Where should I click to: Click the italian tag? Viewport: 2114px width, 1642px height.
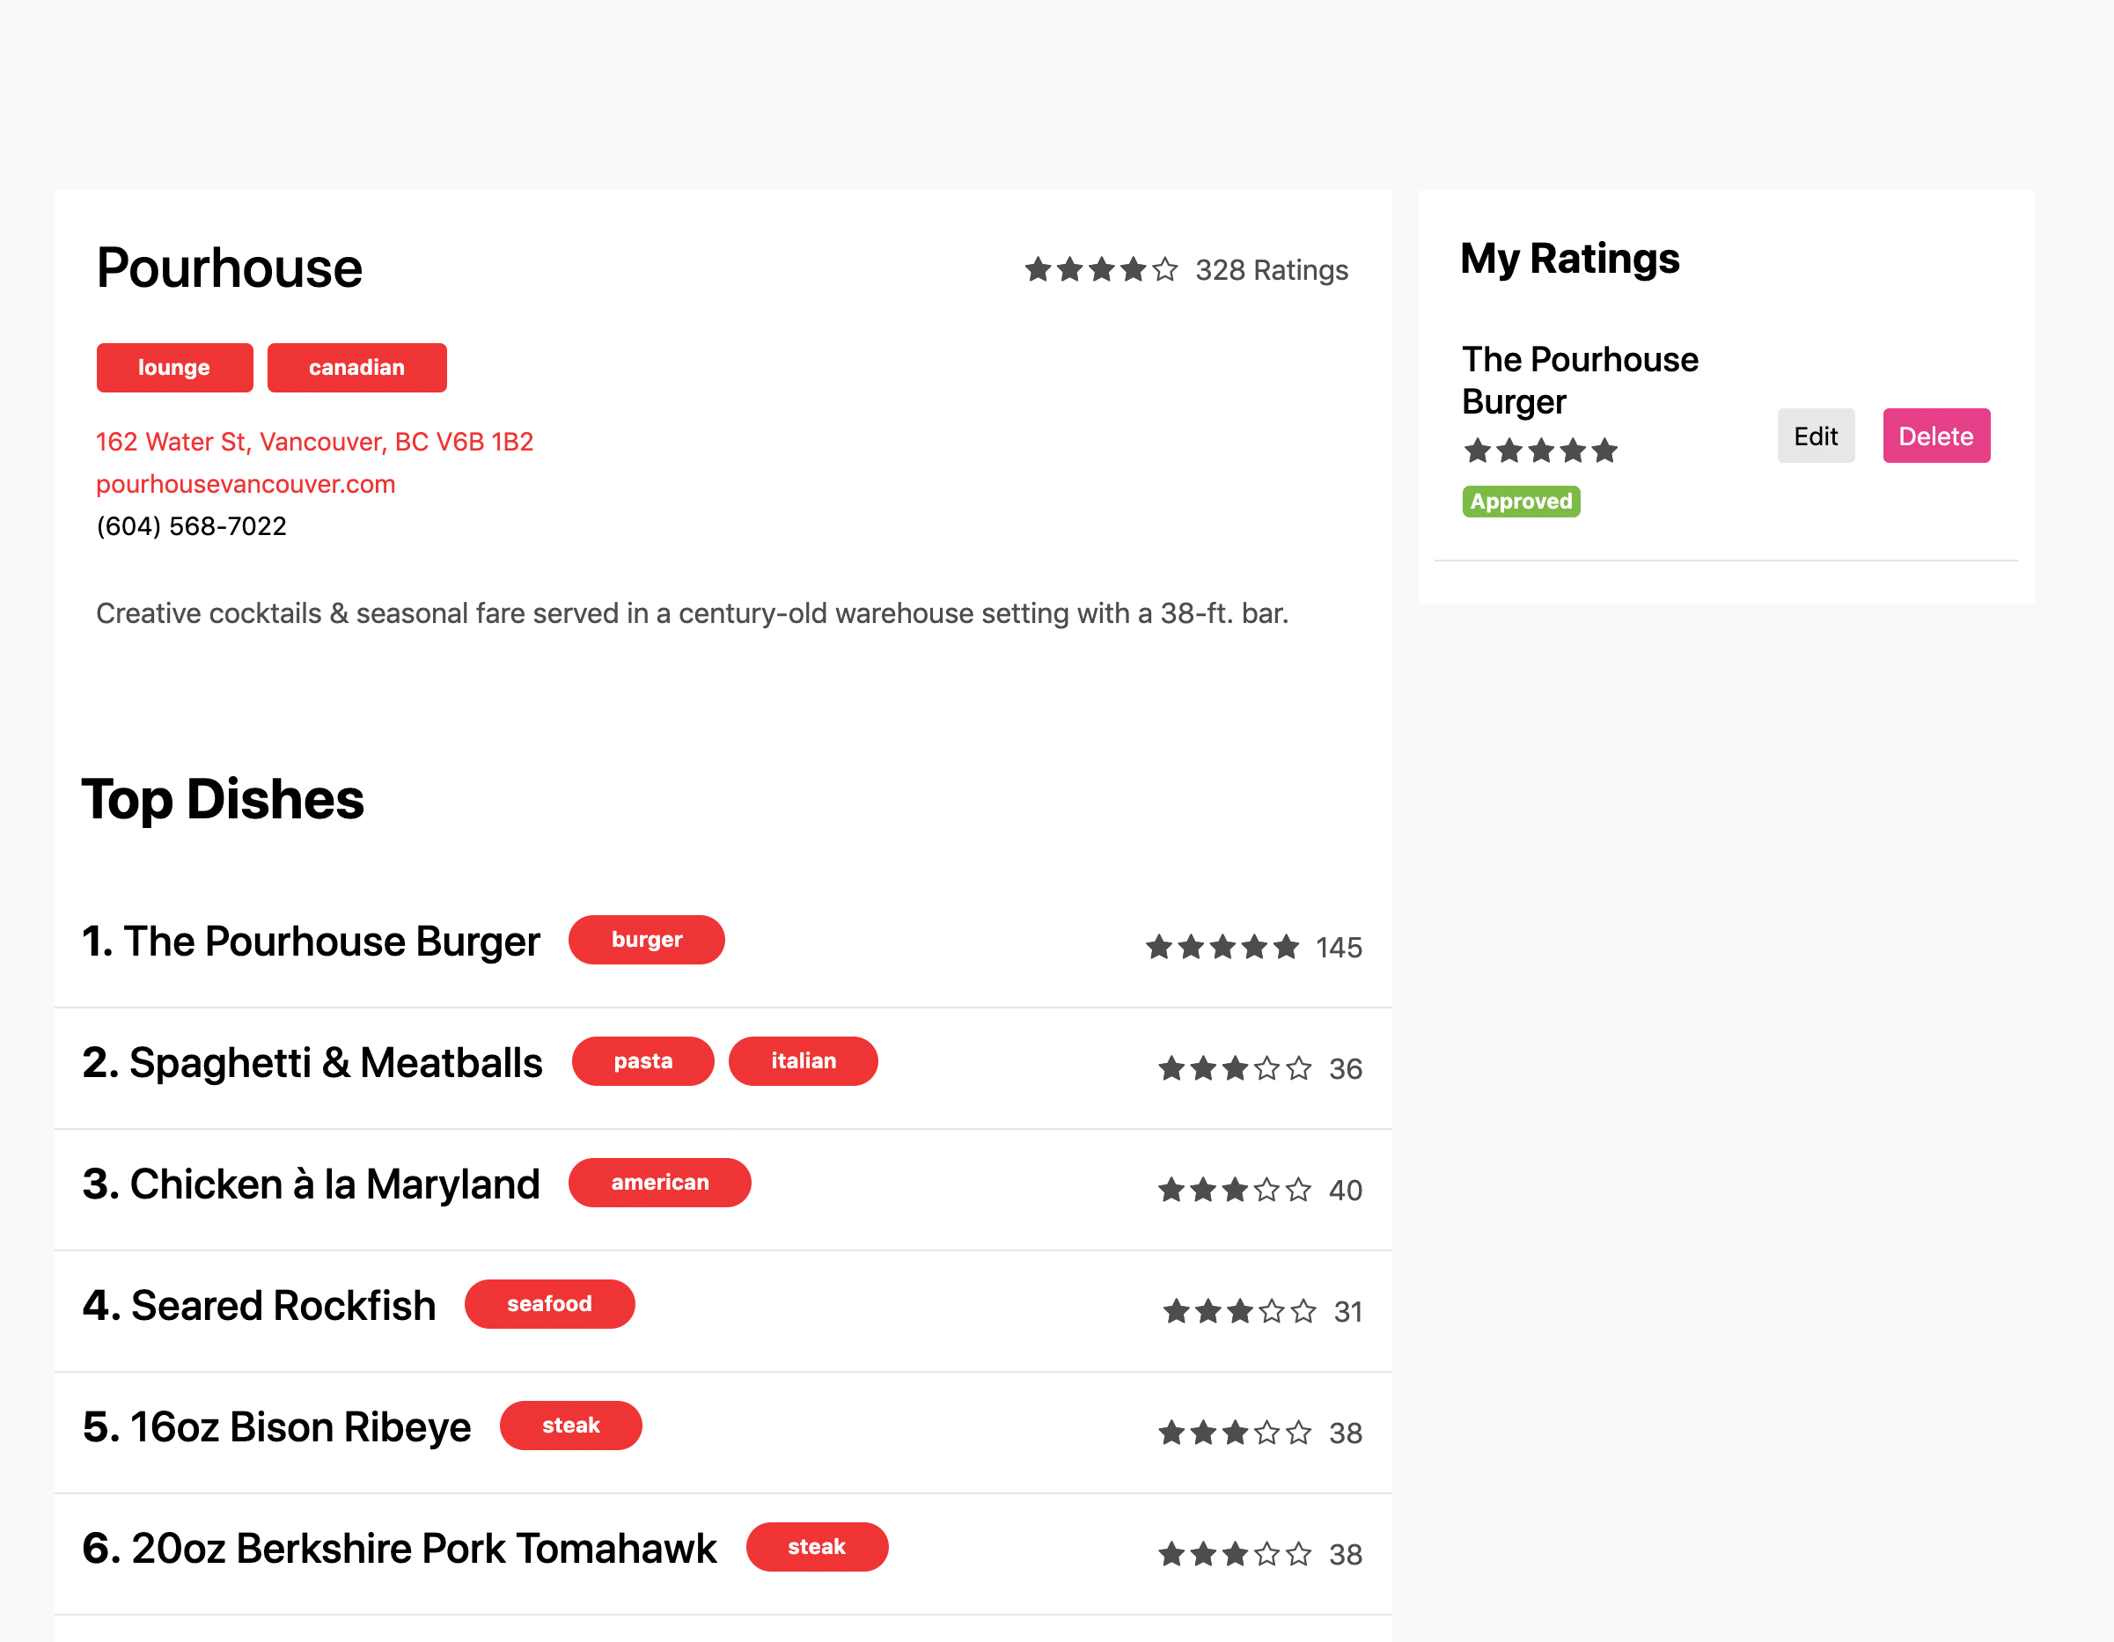click(x=804, y=1061)
